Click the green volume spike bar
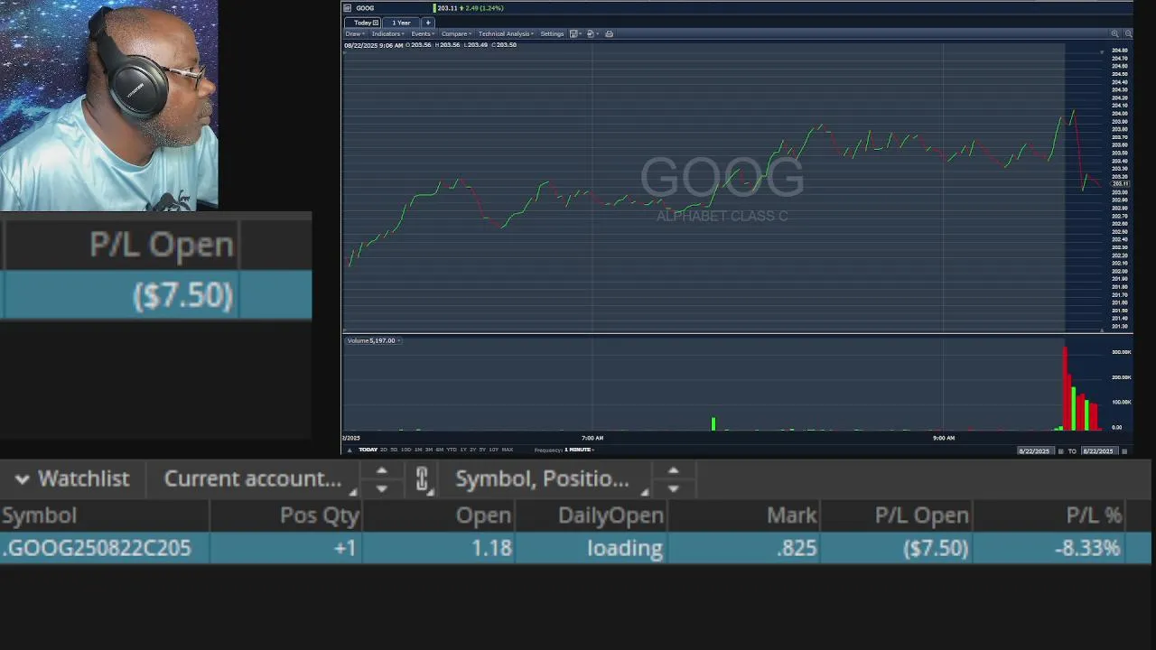 713,423
